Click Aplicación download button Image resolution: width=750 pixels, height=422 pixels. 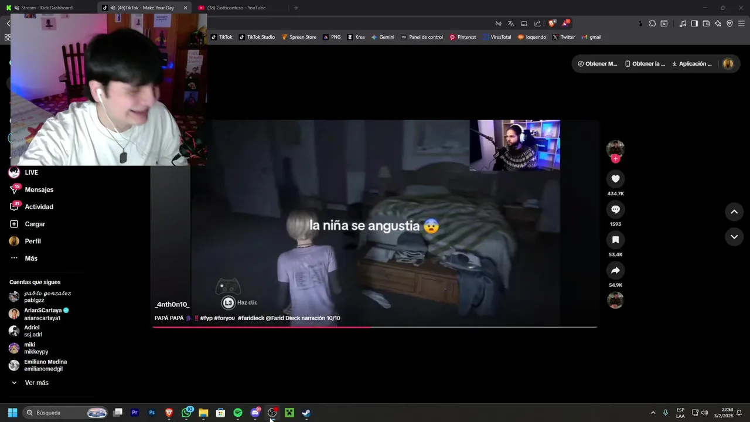691,64
